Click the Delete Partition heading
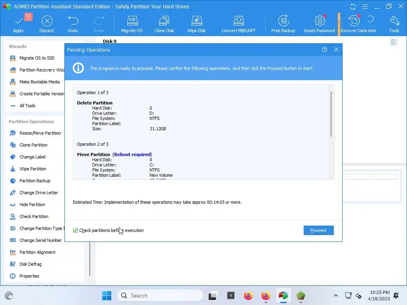The image size is (407, 305). coord(95,103)
